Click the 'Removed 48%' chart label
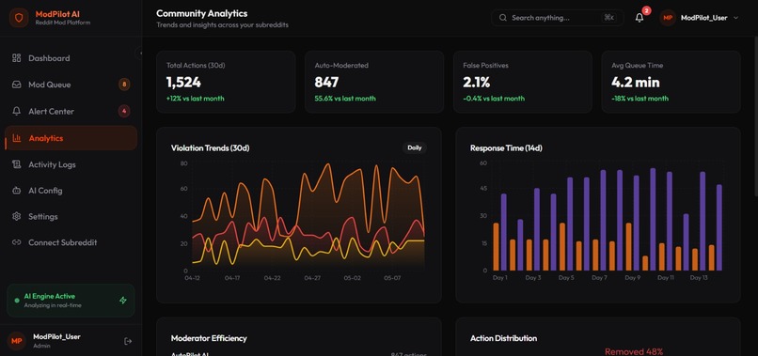 click(x=634, y=351)
